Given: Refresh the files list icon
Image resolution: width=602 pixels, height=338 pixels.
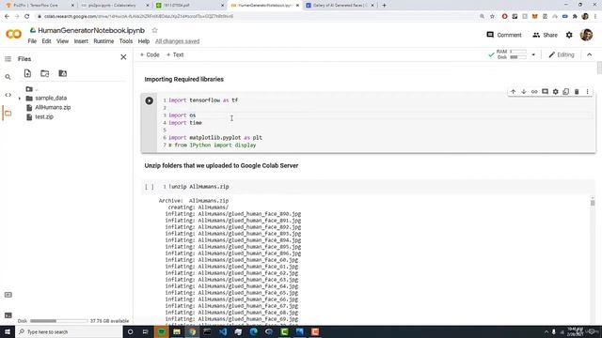Looking at the screenshot, I should pyautogui.click(x=45, y=73).
